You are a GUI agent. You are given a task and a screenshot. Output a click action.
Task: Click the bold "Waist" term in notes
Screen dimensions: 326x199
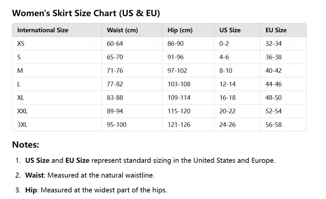click(x=34, y=176)
